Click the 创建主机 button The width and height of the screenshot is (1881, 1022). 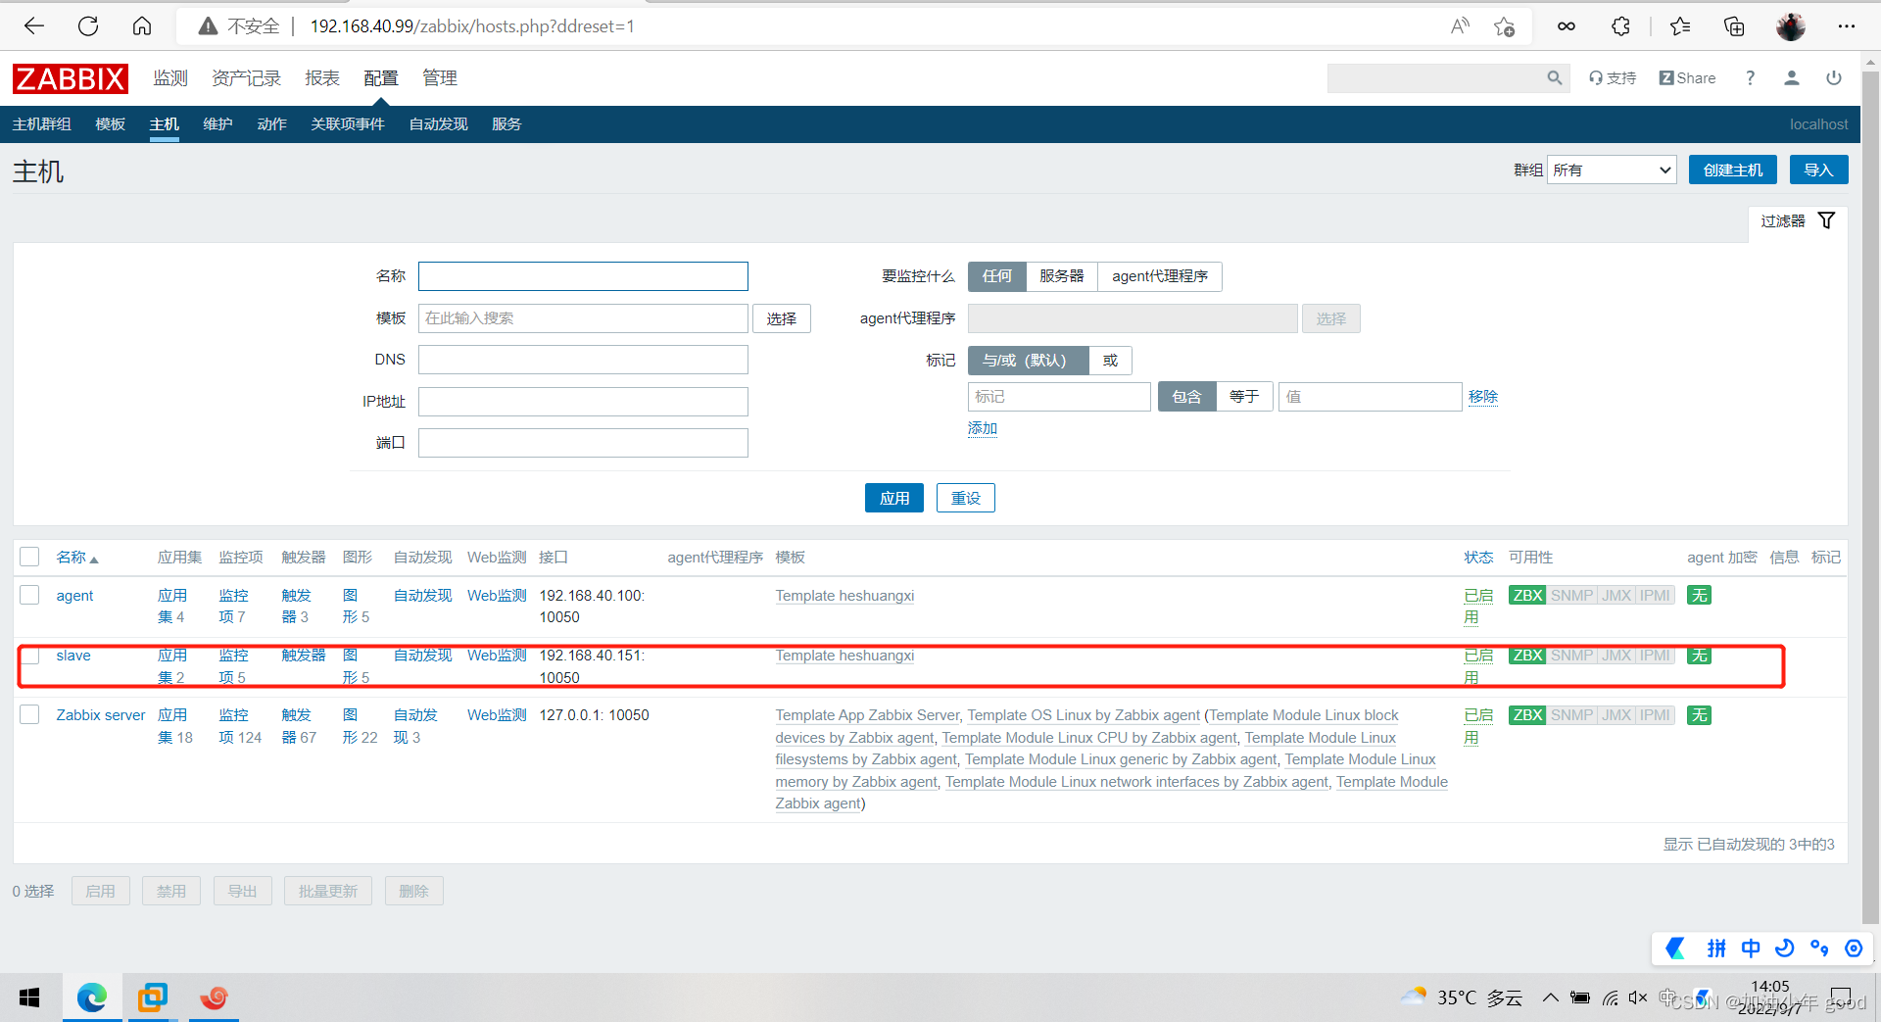[x=1732, y=170]
